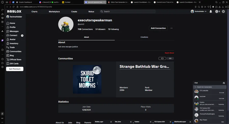Click the Get Premium button
229x124 pixels.
tap(15, 69)
